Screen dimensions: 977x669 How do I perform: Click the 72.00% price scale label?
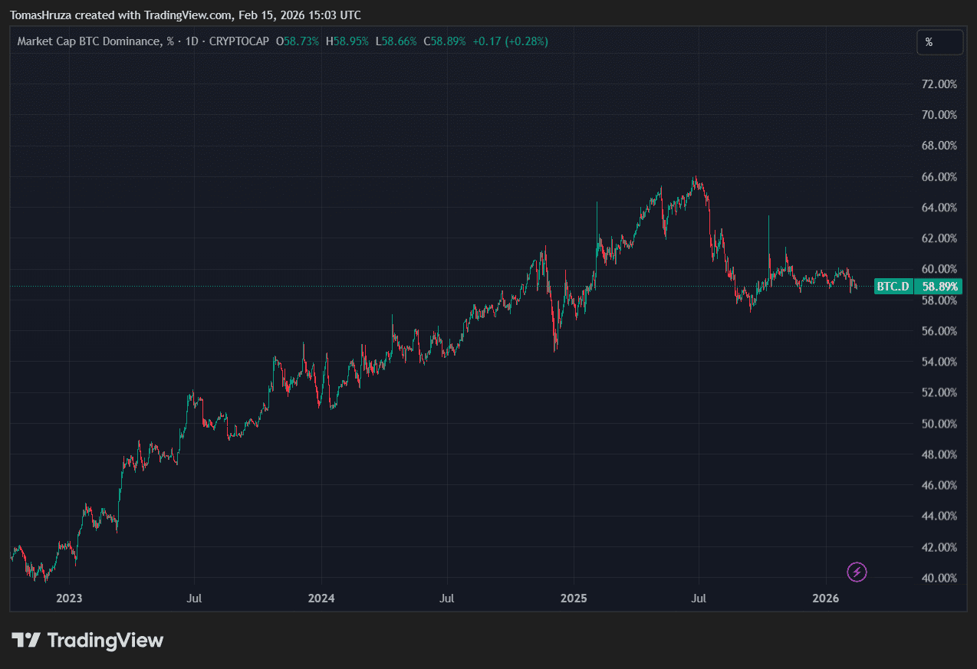939,84
